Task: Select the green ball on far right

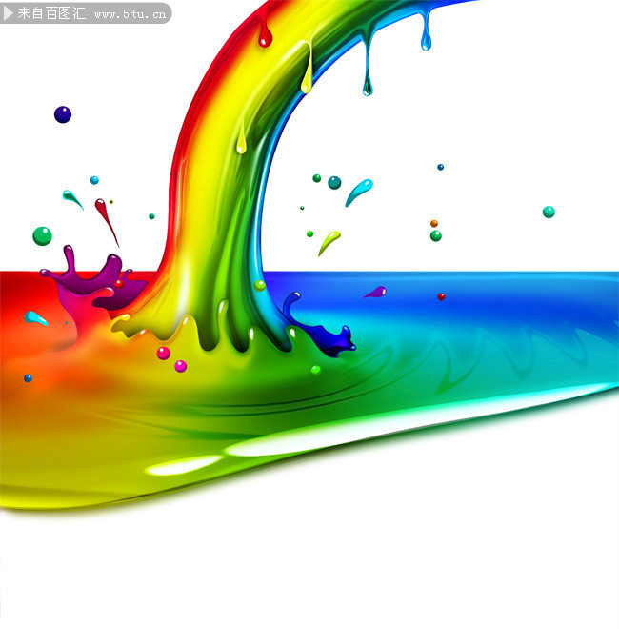Action: [549, 212]
